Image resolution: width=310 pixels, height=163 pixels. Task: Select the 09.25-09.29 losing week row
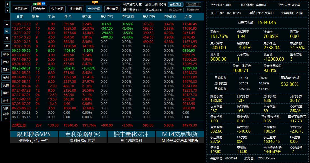point(107,51)
